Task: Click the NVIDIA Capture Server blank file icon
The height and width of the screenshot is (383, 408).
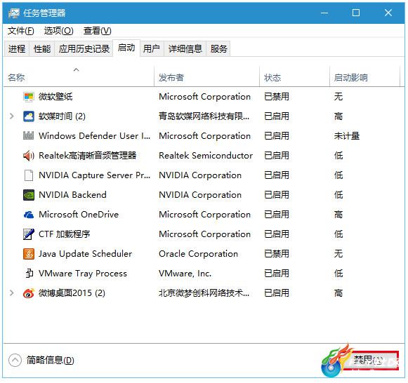Action: click(29, 175)
